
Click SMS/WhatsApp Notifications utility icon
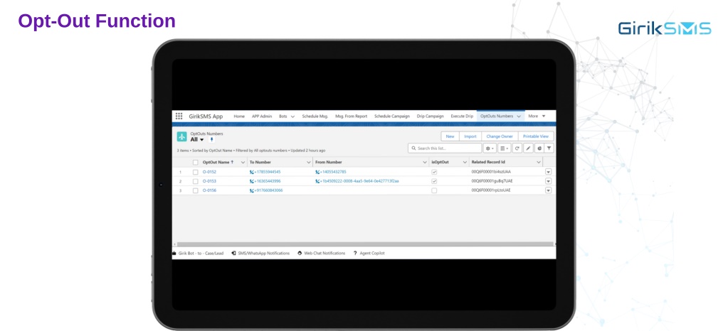click(233, 254)
